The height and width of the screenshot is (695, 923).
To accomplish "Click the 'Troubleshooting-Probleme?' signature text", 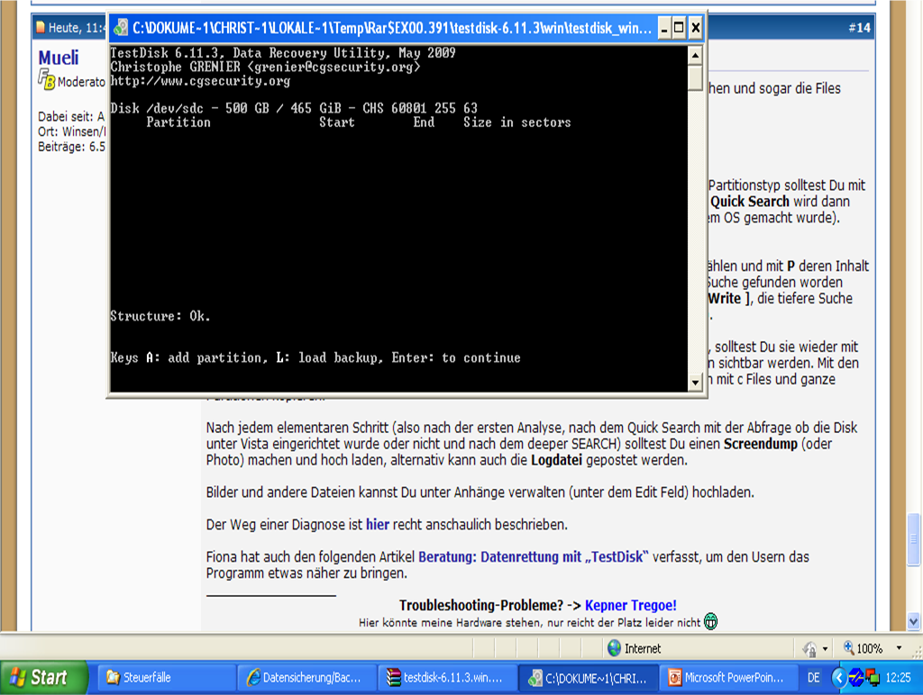I will click(x=481, y=605).
